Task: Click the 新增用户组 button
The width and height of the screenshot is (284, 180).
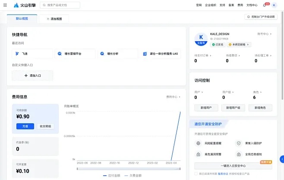Action: pos(233,108)
